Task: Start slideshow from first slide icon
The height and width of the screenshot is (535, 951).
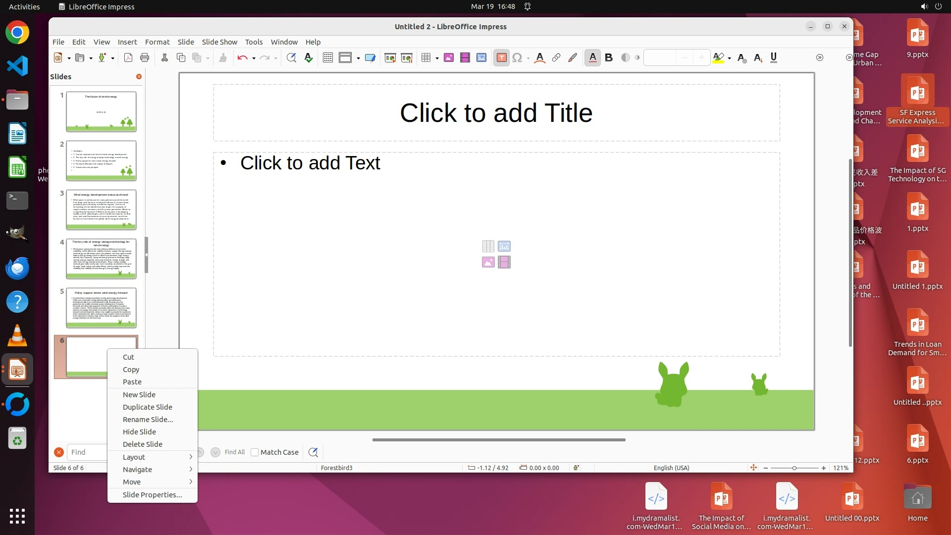Action: pos(390,58)
